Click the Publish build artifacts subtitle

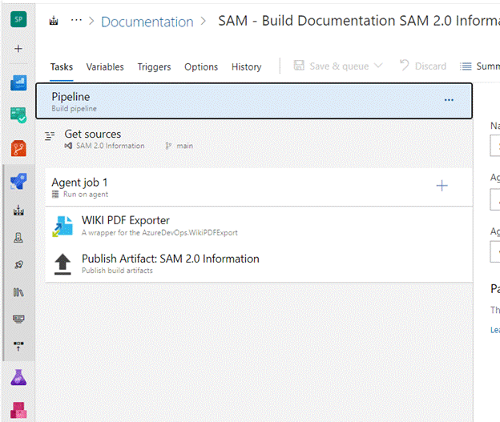117,271
